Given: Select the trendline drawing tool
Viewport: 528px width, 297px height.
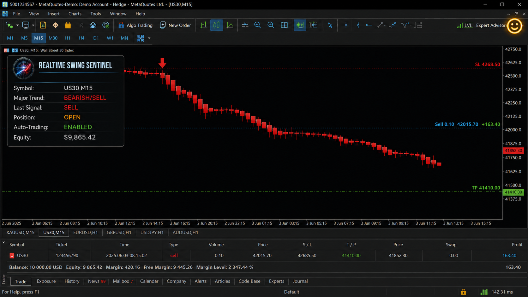Looking at the screenshot, I should point(380,25).
